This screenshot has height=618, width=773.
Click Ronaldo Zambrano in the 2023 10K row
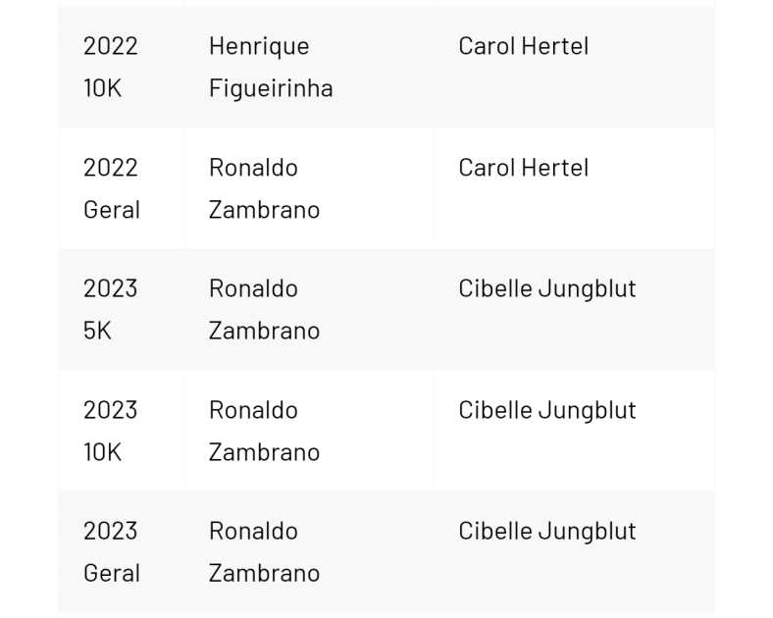(x=263, y=431)
